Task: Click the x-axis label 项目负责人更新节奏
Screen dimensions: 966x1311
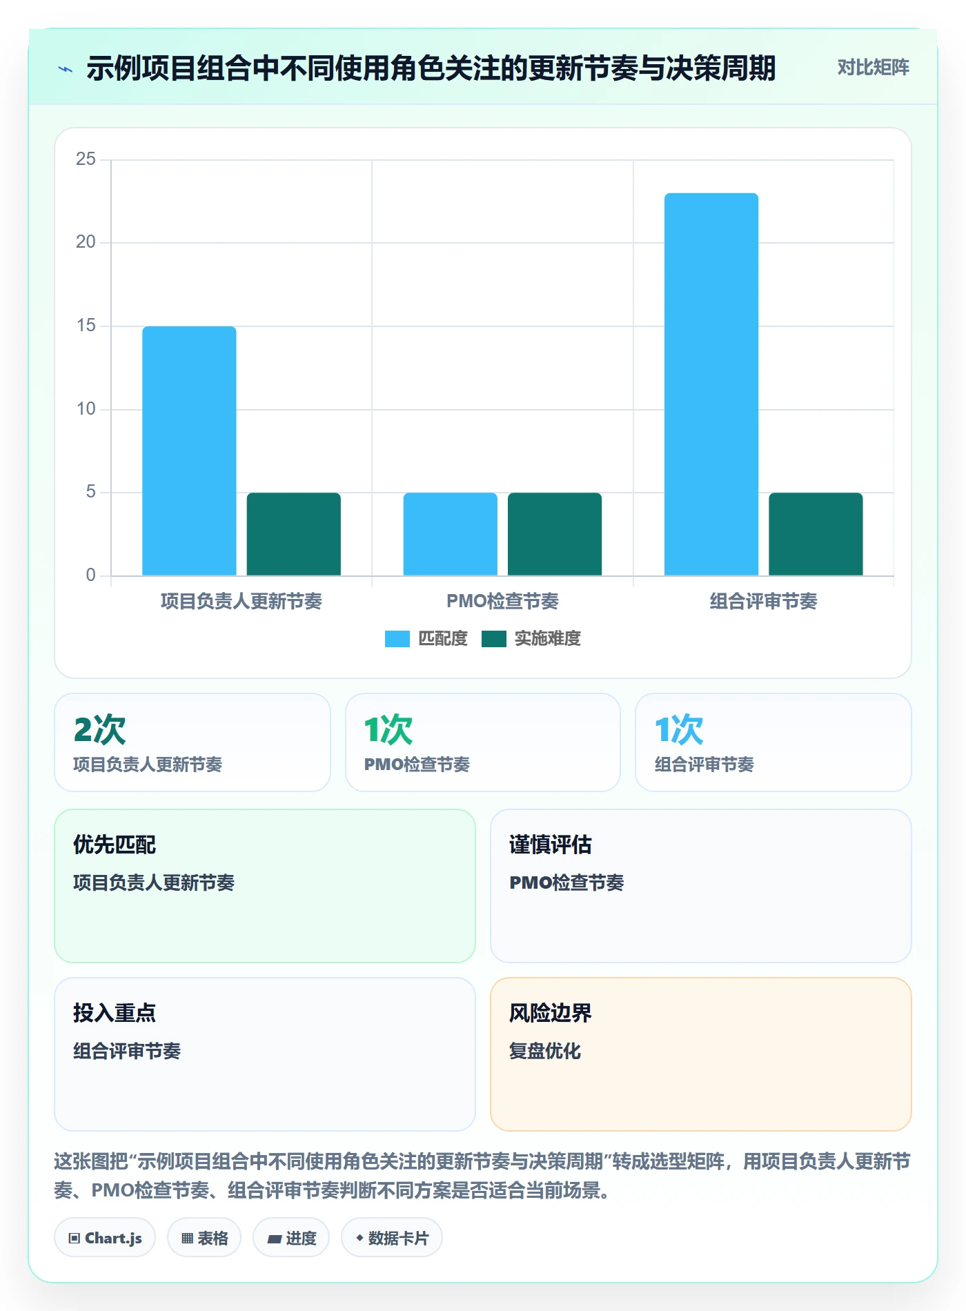Action: point(241,602)
